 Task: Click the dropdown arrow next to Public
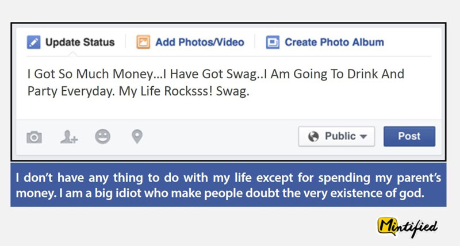[x=363, y=137]
